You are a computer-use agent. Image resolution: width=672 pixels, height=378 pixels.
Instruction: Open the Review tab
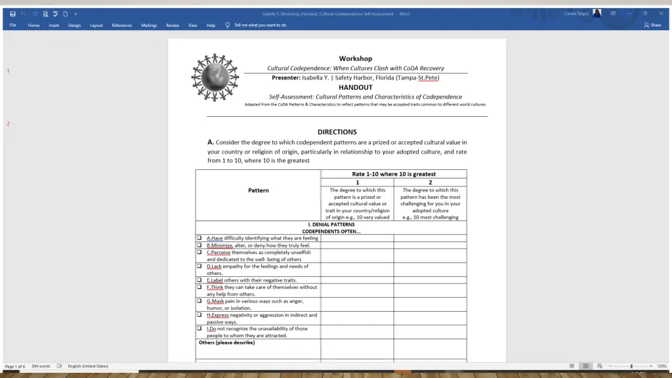click(173, 26)
